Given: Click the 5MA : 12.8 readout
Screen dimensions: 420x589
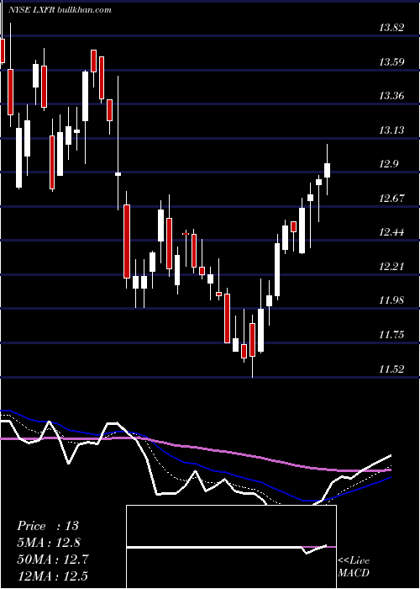Looking at the screenshot, I should coord(49,543).
